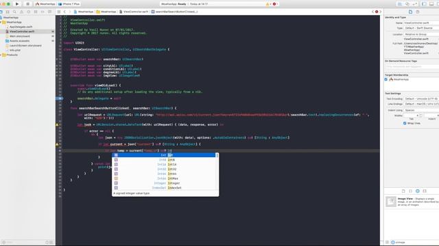
Task: Stop the running scheme
Action: click(x=27, y=4)
